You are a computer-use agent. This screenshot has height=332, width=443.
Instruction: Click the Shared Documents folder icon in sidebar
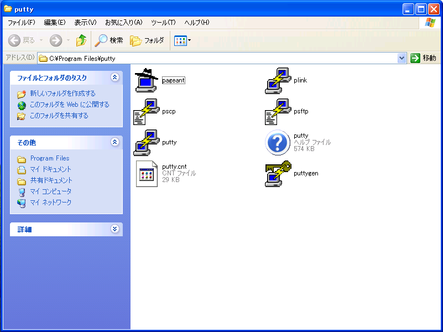22,181
